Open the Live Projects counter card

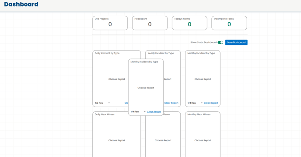coord(110,23)
